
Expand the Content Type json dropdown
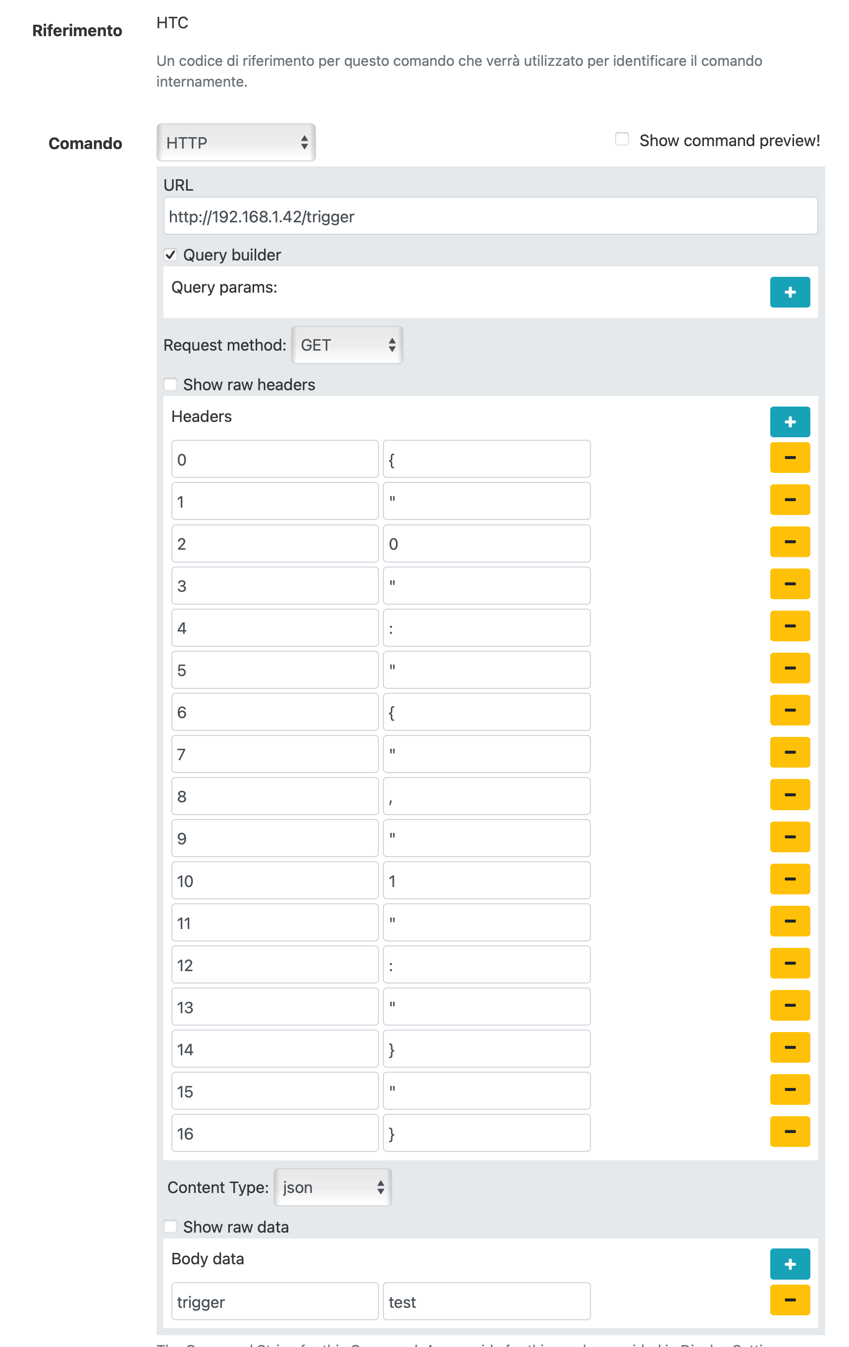[x=332, y=1187]
